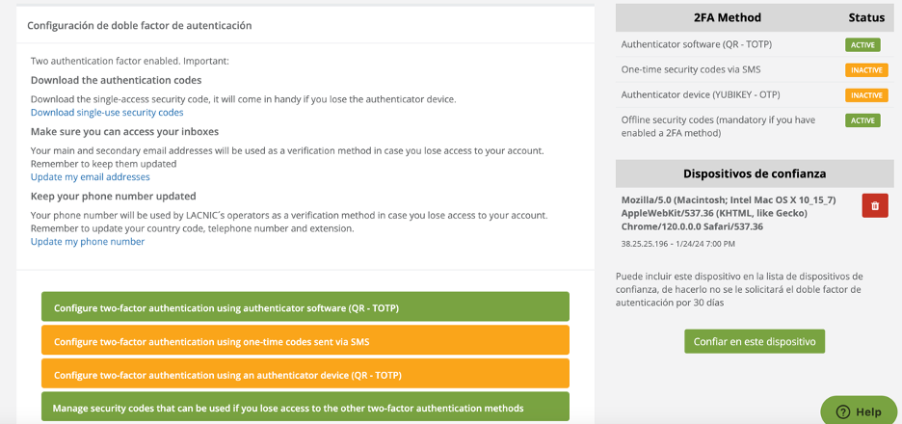Configure two-factor authentication using authenticator software
The height and width of the screenshot is (424, 902).
pos(305,307)
